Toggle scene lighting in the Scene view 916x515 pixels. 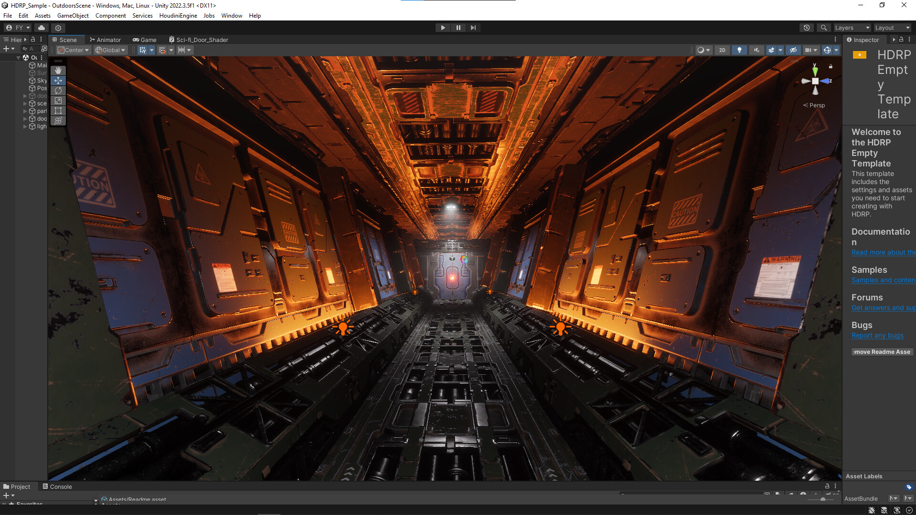739,50
